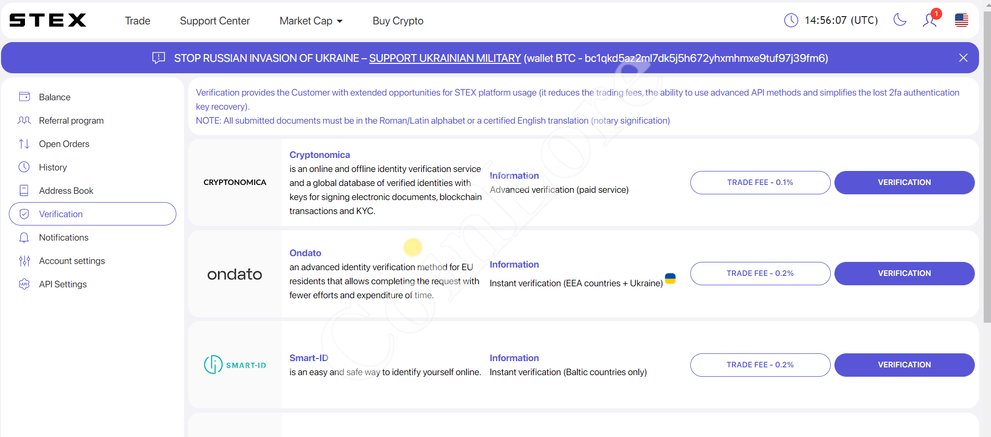Click the Balance wallet icon
The width and height of the screenshot is (991, 437).
click(x=24, y=97)
